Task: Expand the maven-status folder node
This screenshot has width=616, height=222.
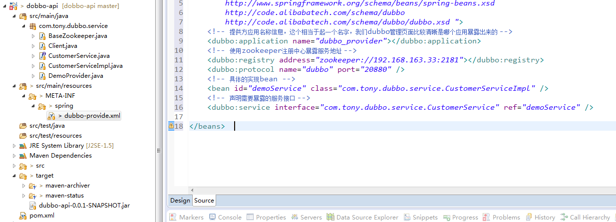Action: click(23, 196)
